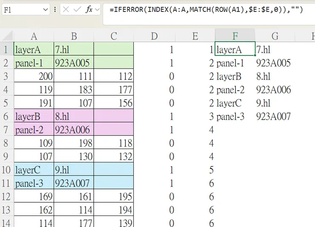
Task: Click cell A11 containing panel-3
Action: pos(34,182)
